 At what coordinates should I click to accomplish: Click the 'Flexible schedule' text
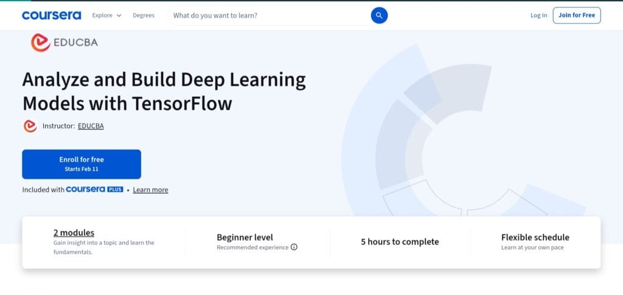pyautogui.click(x=535, y=237)
